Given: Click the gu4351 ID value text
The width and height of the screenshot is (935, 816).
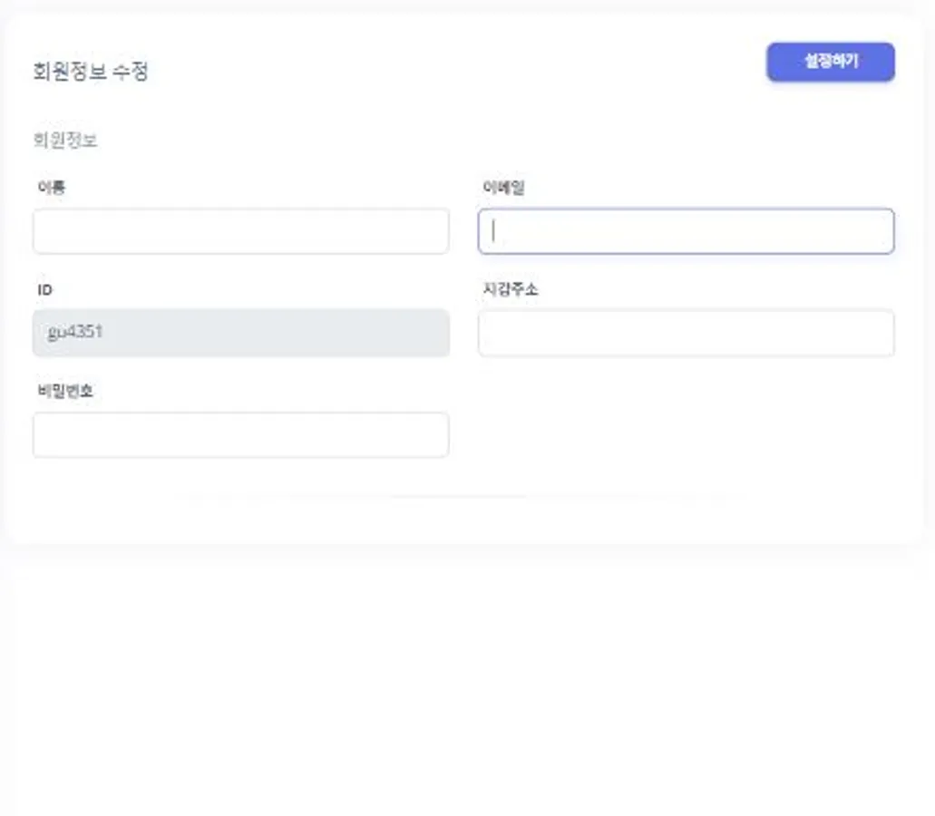Looking at the screenshot, I should pyautogui.click(x=74, y=332).
